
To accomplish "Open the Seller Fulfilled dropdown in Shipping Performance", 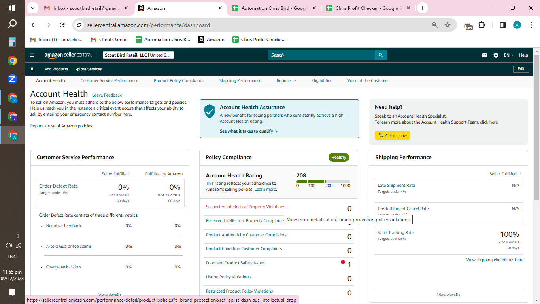I will tap(506, 174).
